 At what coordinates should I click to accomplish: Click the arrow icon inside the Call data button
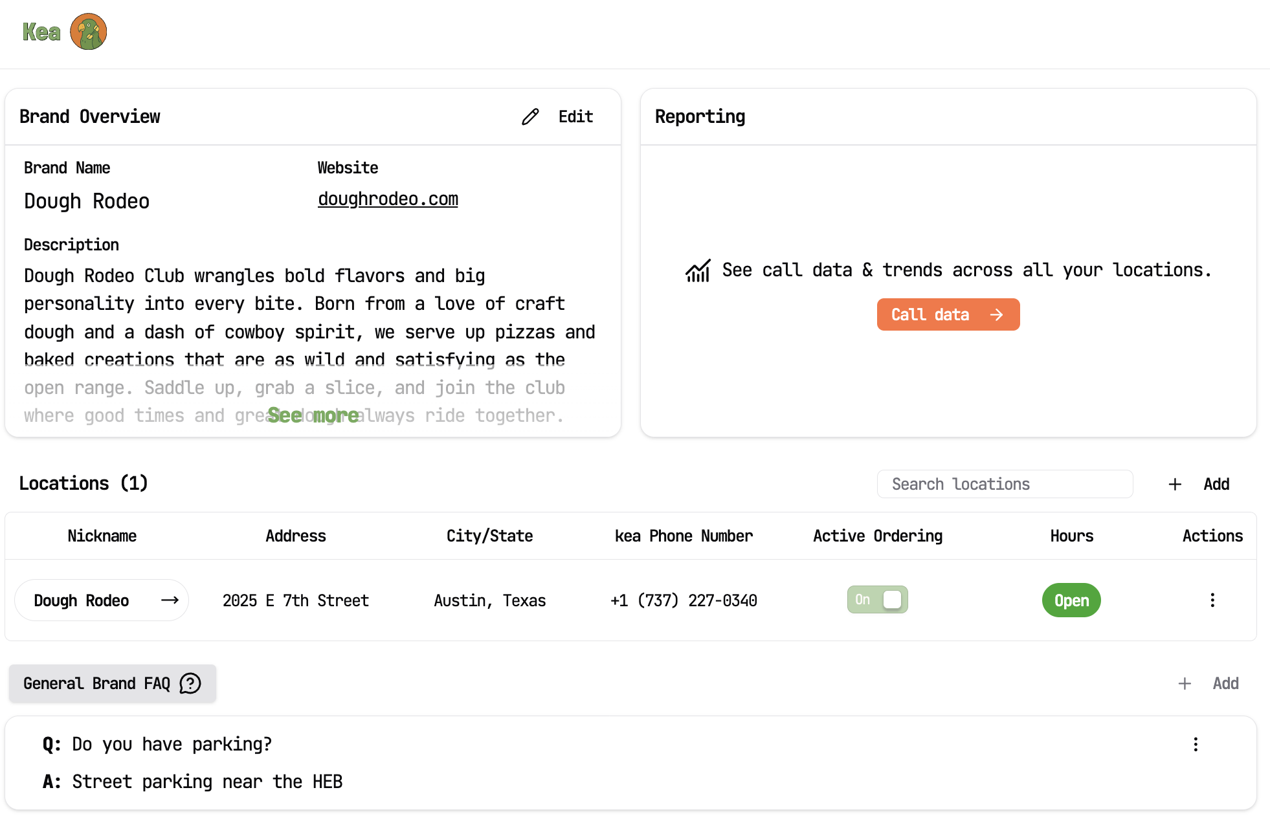point(995,314)
